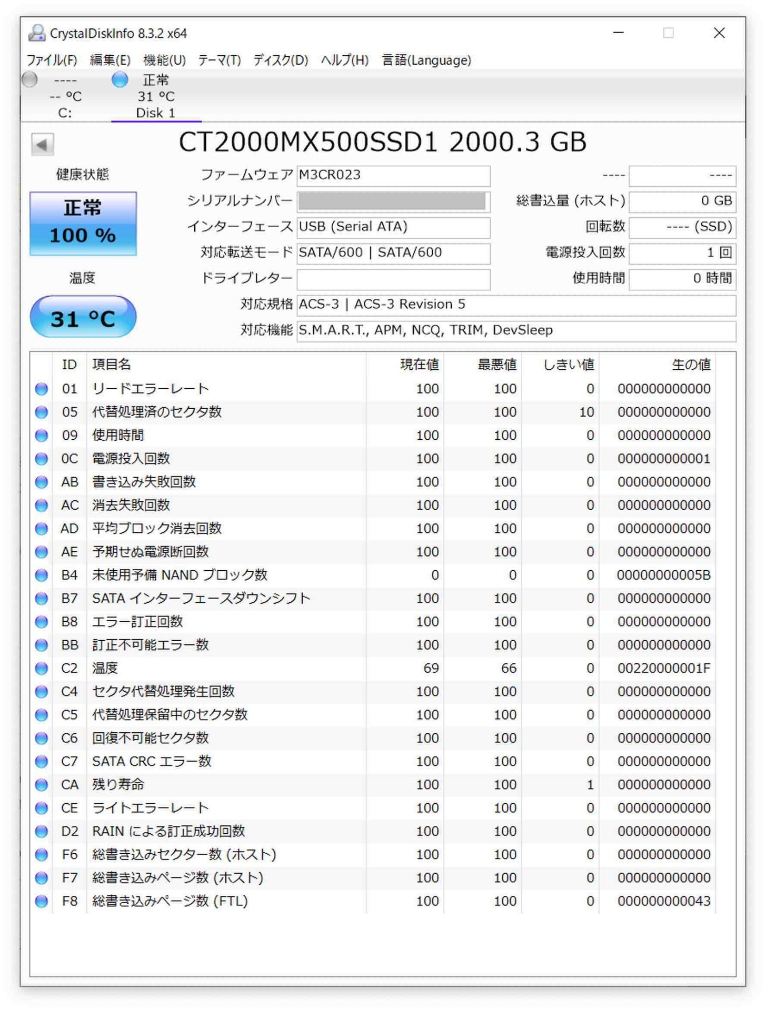Click the 最悪値 column header
The image size is (766, 1010).
click(x=482, y=365)
